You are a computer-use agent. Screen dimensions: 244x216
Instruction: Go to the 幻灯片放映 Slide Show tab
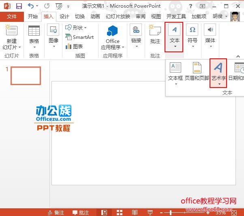(118, 16)
